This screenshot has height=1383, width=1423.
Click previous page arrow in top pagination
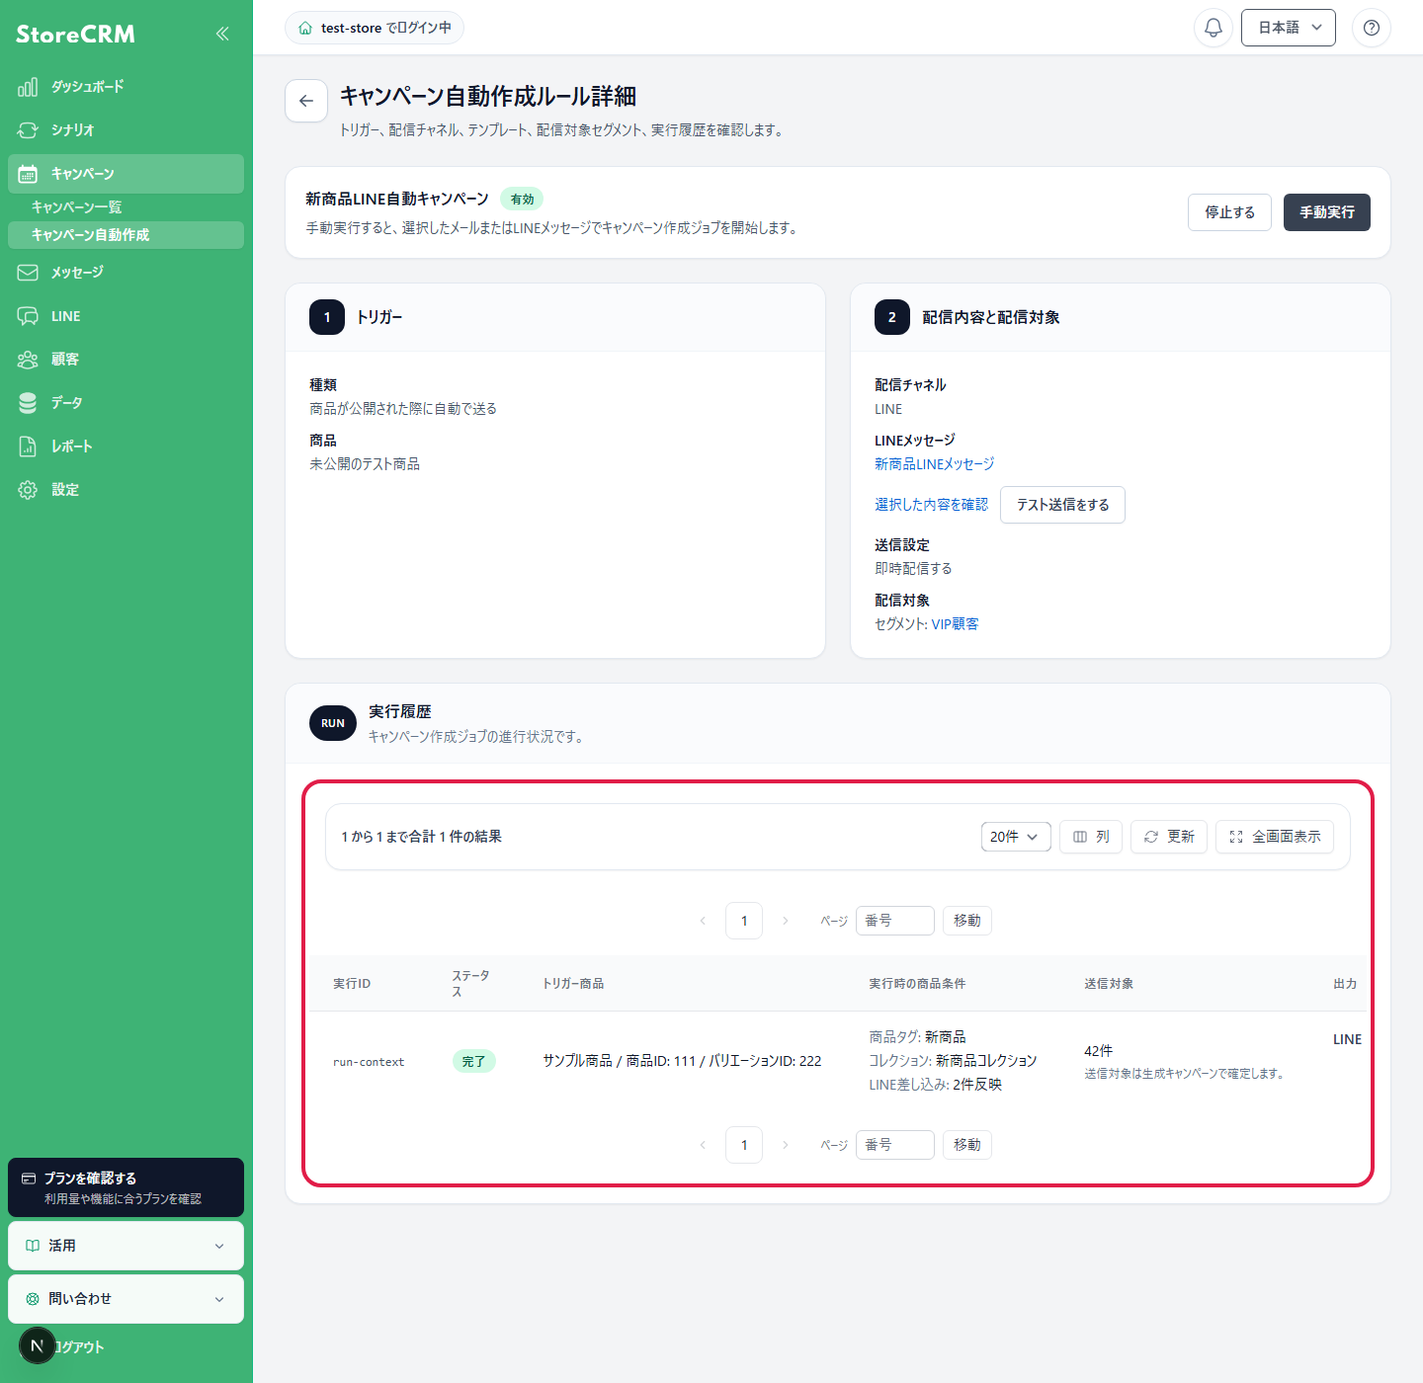tap(703, 921)
